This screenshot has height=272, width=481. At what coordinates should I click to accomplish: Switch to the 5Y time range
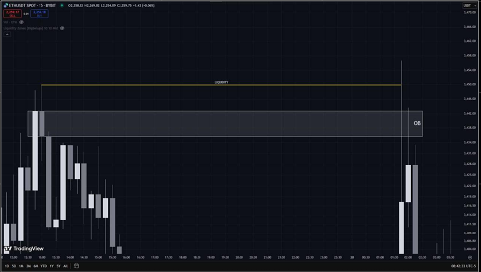point(58,266)
